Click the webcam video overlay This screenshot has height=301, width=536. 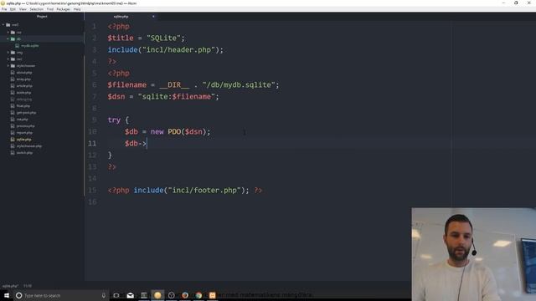[x=474, y=254]
